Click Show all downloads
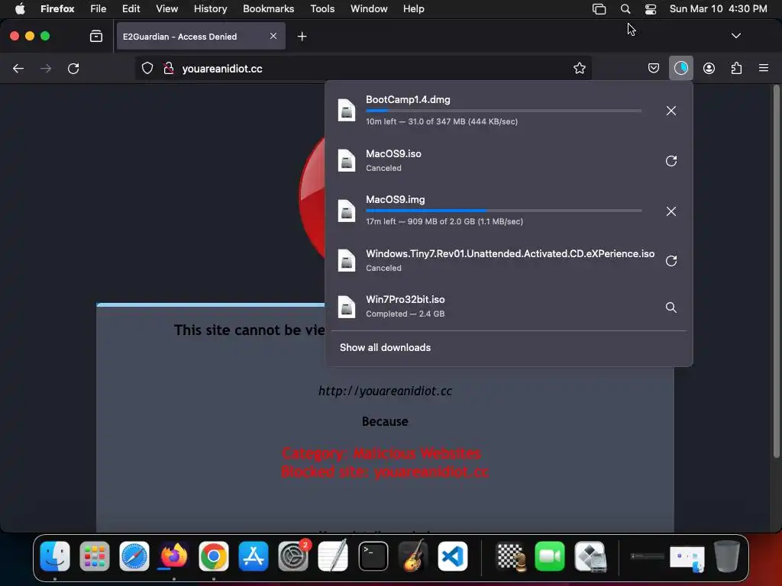Viewport: 782px width, 586px height. point(385,347)
